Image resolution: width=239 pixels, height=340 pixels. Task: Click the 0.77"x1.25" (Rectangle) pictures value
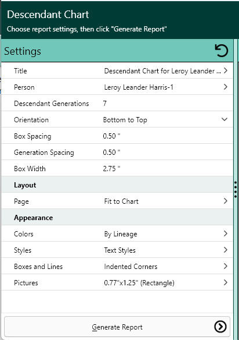click(x=139, y=283)
